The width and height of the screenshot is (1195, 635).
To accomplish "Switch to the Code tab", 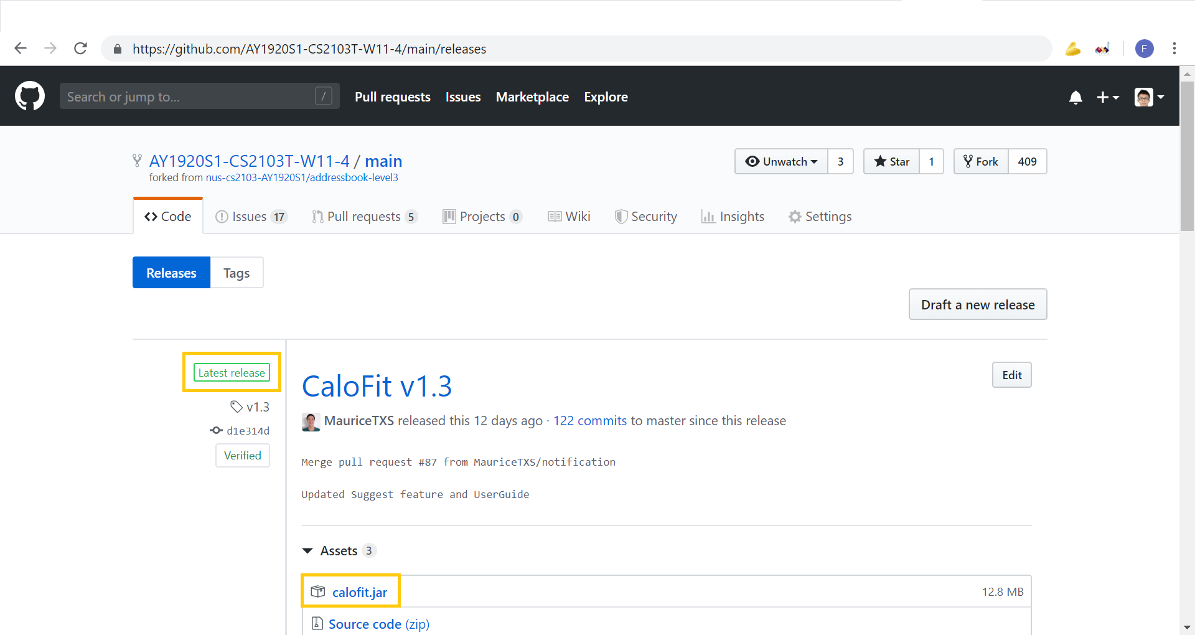I will 168,216.
